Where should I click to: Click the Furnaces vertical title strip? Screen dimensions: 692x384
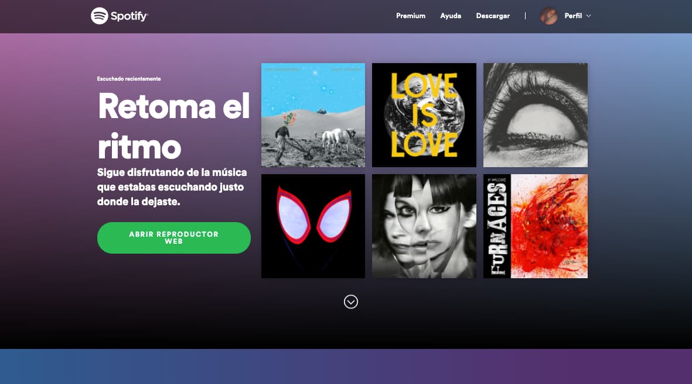(x=497, y=226)
